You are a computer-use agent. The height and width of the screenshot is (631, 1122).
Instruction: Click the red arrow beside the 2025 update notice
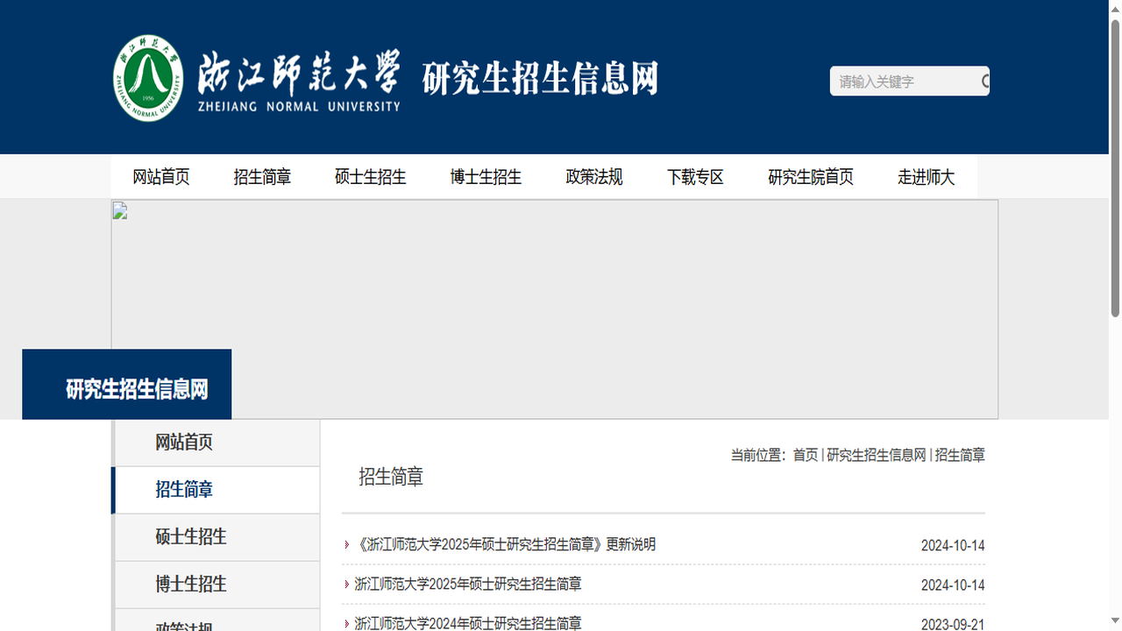pyautogui.click(x=346, y=544)
